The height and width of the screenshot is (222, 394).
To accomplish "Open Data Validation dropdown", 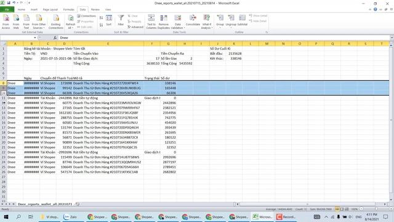I will tap(178, 22).
